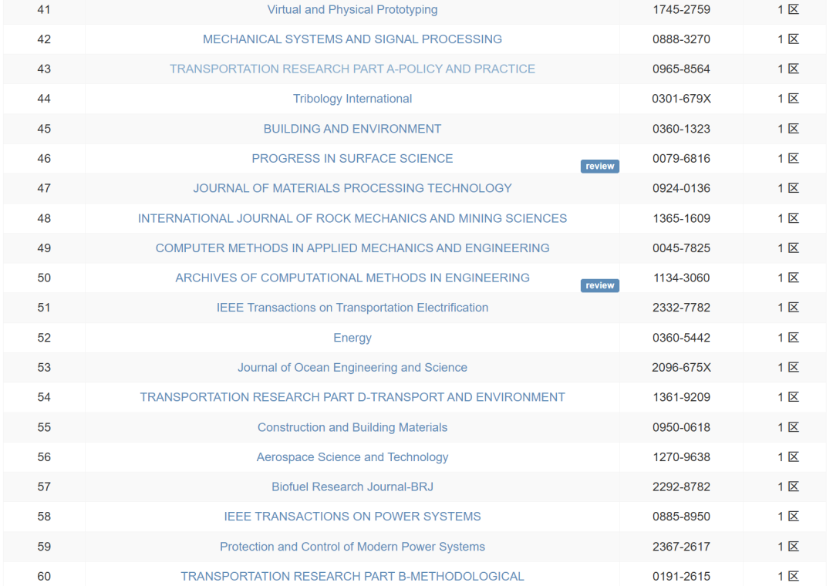Open Protection and Control of Modern Power Systems
Image resolution: width=833 pixels, height=586 pixels.
(x=352, y=547)
